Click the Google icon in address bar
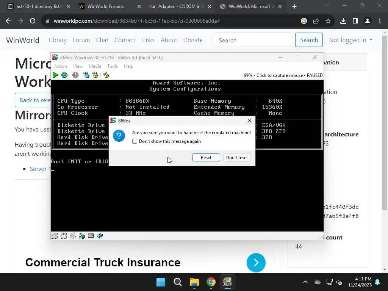Image resolution: width=388 pixels, height=291 pixels. [x=304, y=21]
